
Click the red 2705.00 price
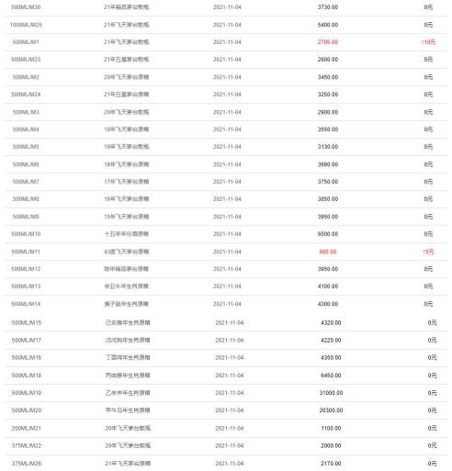328,42
